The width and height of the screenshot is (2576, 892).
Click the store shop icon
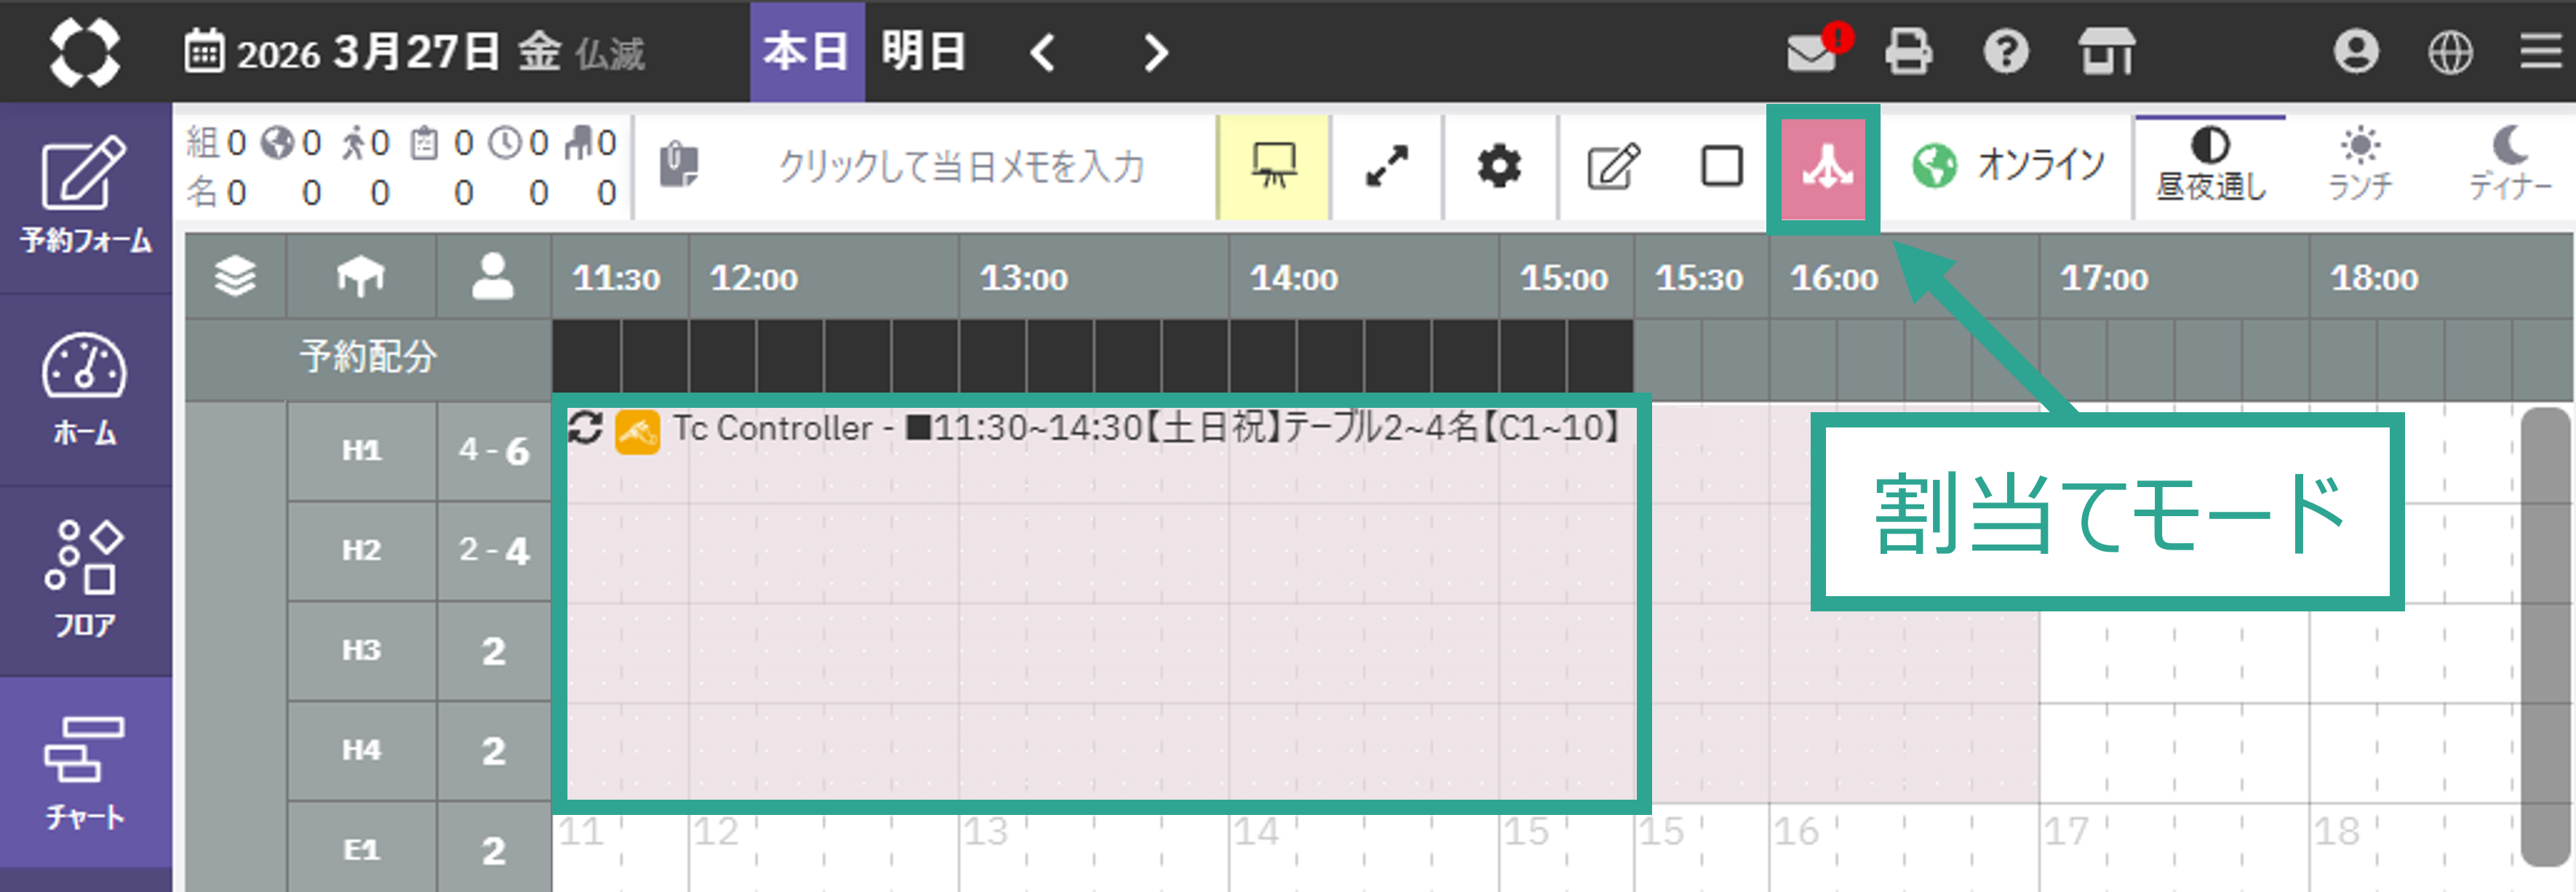coord(2106,52)
